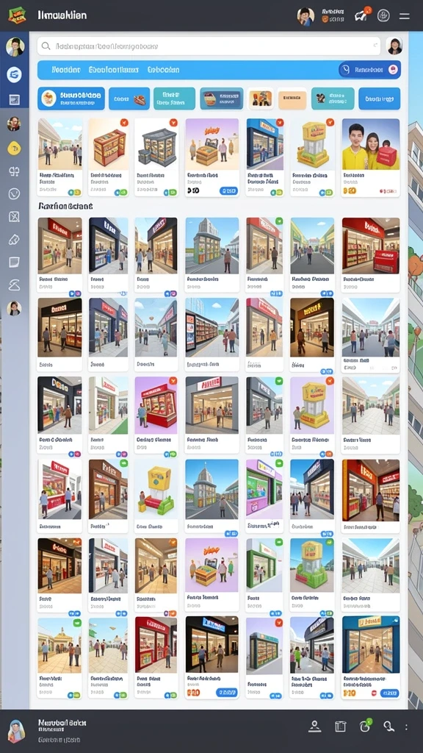Select the first tab in the blue bar
This screenshot has height=753, width=423.
point(66,70)
